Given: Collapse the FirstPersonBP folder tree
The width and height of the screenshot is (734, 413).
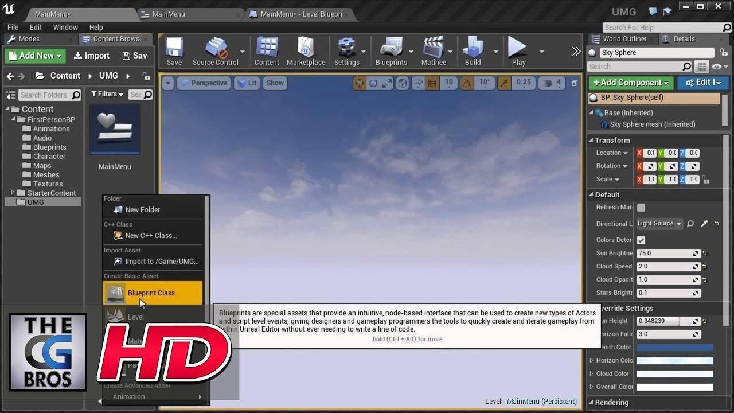Looking at the screenshot, I should [x=13, y=119].
